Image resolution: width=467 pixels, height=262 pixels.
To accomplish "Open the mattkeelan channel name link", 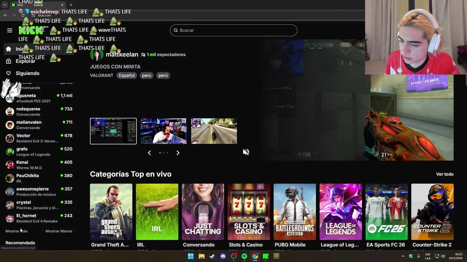I will [x=122, y=55].
